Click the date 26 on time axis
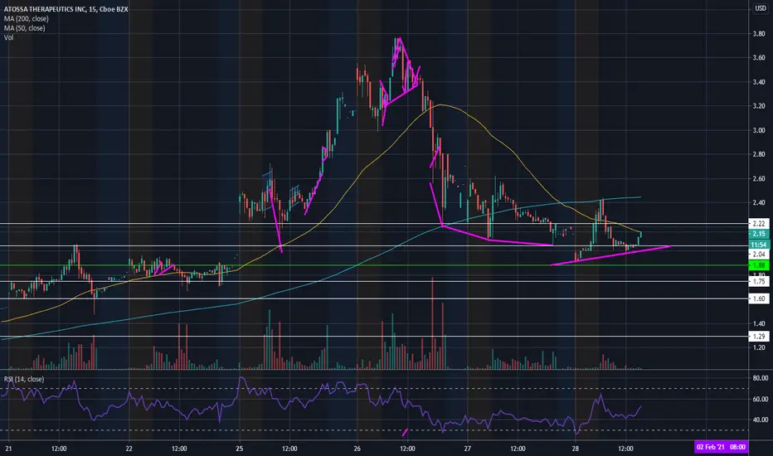 click(x=357, y=449)
